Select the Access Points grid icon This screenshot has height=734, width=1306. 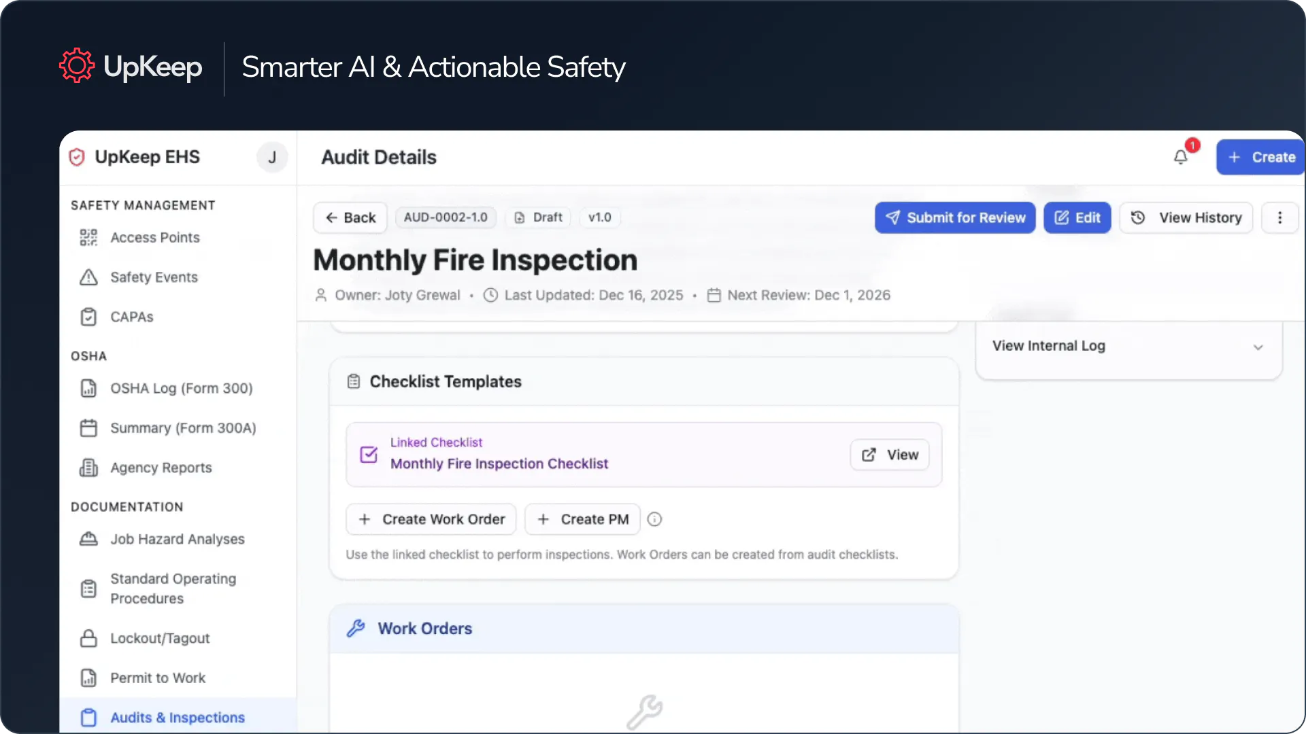click(89, 237)
